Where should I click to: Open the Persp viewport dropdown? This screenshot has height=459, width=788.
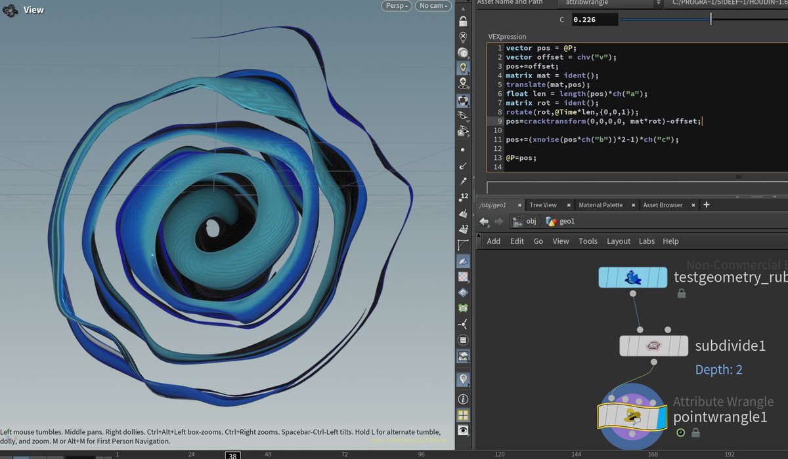(398, 6)
